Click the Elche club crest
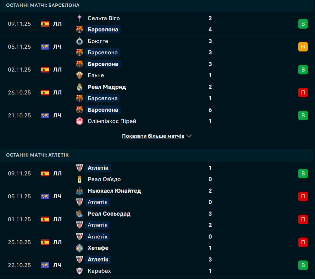The width and height of the screenshot is (315, 279). [80, 75]
